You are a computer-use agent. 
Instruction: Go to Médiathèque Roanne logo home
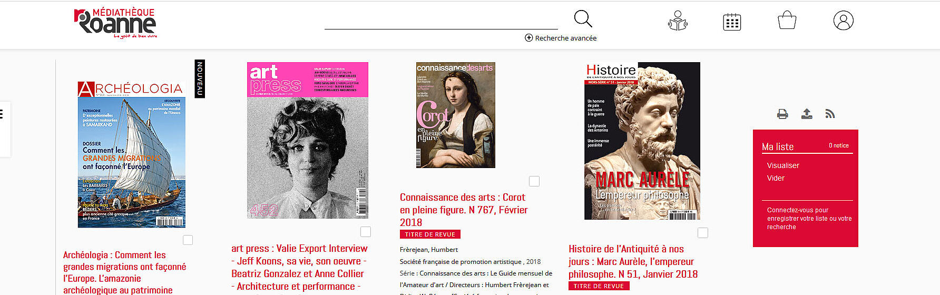click(x=115, y=23)
